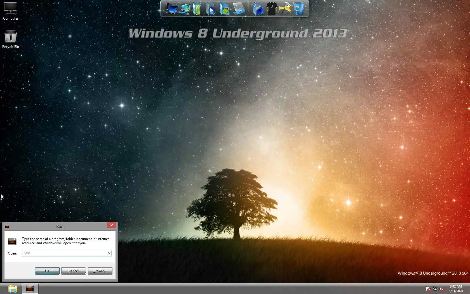Image resolution: width=470 pixels, height=294 pixels.
Task: Open File Explorer from the taskbar
Action: coord(13,289)
